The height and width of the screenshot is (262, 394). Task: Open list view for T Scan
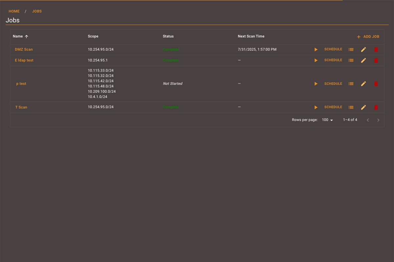351,107
